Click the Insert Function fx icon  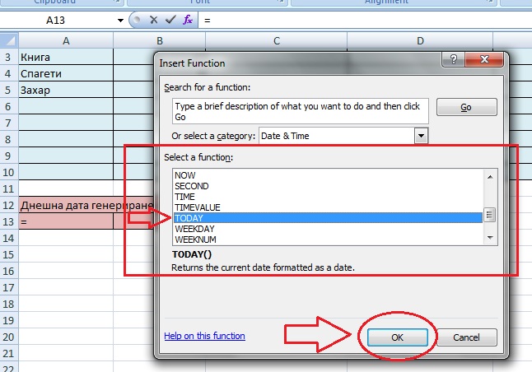point(188,20)
